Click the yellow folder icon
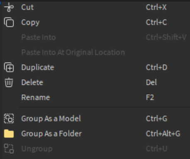The height and width of the screenshot is (159, 190). pos(9,133)
